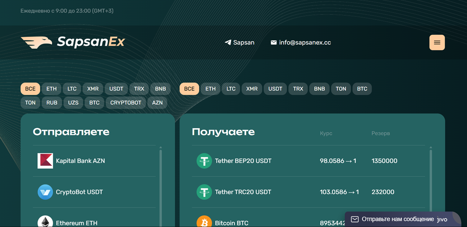Click the Tether BEP20 coin icon

click(204, 161)
